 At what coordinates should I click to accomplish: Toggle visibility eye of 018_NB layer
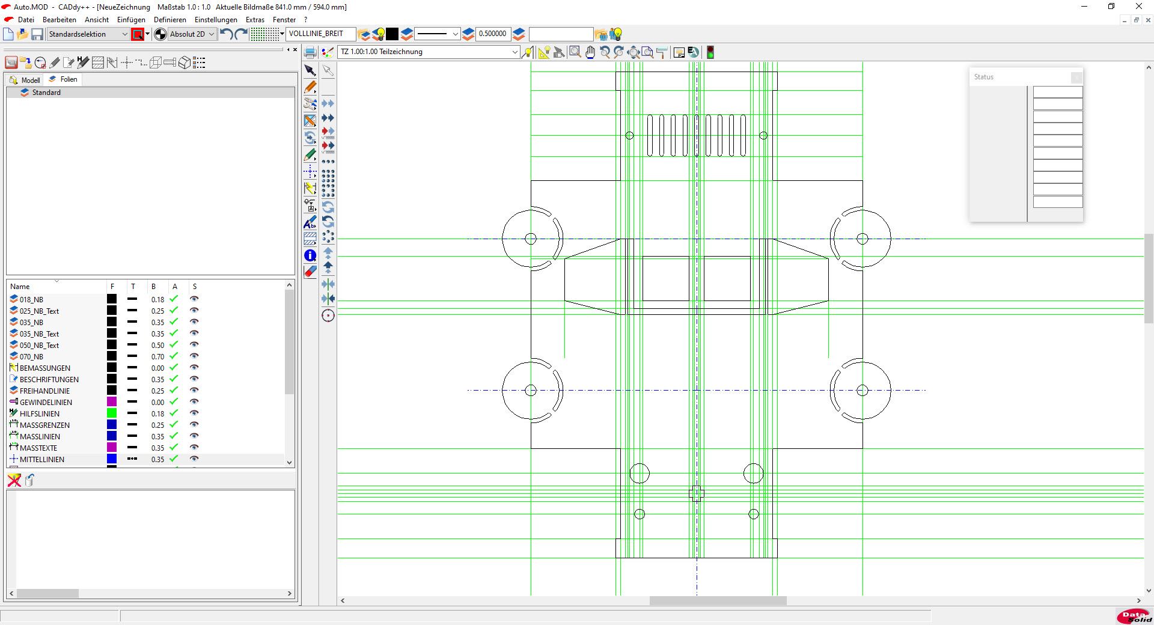[194, 299]
